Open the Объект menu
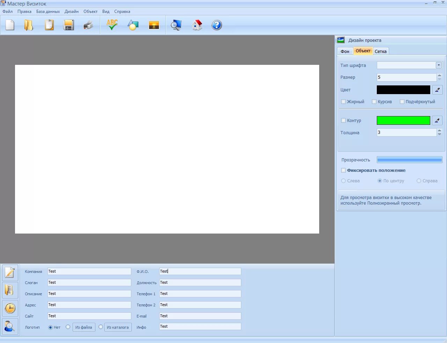447x343 pixels. (90, 12)
